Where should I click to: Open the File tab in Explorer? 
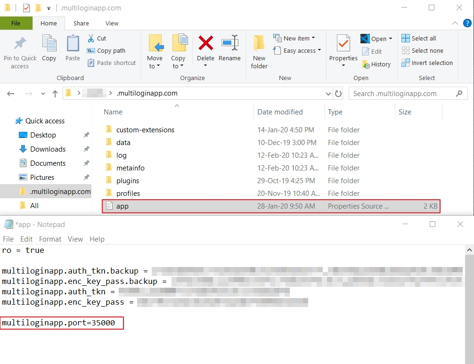click(16, 23)
